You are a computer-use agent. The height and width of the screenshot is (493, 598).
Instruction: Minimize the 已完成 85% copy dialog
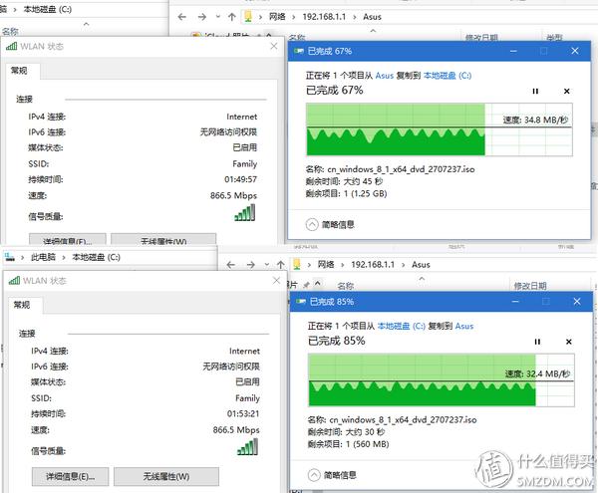tap(515, 302)
